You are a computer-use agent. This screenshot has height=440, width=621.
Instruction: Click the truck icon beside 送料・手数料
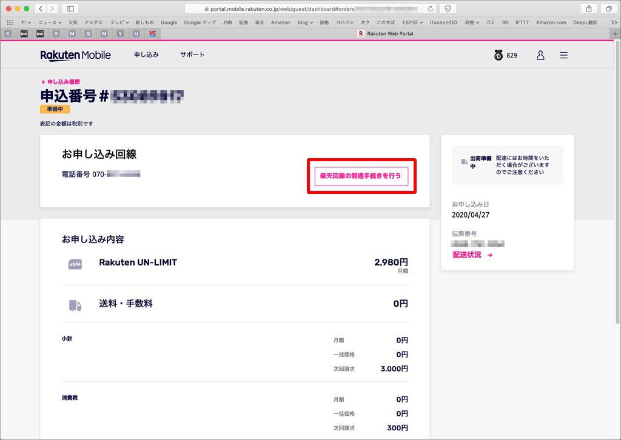tap(75, 305)
